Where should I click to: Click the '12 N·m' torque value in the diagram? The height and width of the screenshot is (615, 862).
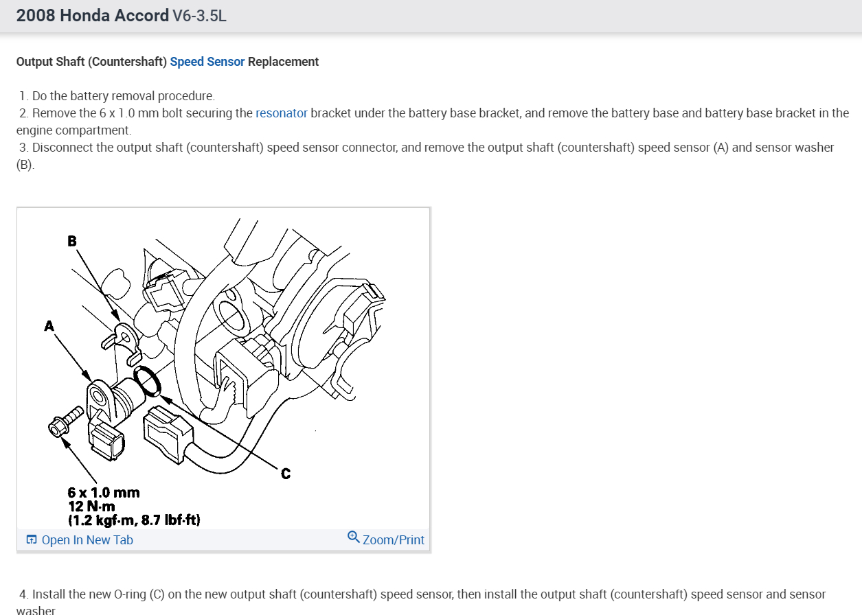tap(91, 506)
